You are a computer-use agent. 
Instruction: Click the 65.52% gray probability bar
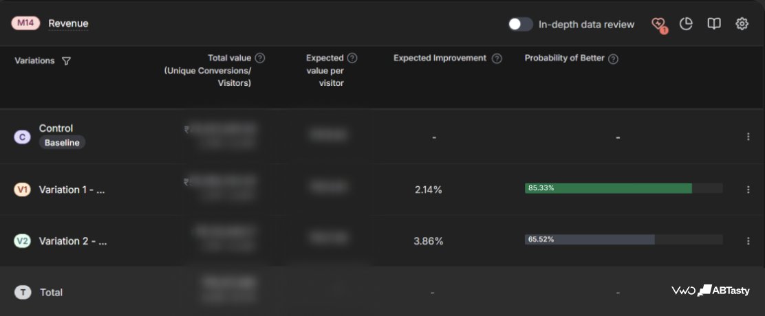coord(590,240)
